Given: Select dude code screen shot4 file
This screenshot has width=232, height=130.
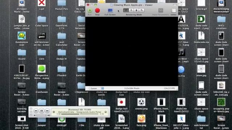Looking at the screenshot, I should click(x=221, y=52).
